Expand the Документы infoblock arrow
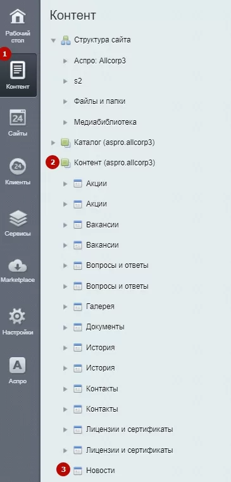 pos(65,327)
